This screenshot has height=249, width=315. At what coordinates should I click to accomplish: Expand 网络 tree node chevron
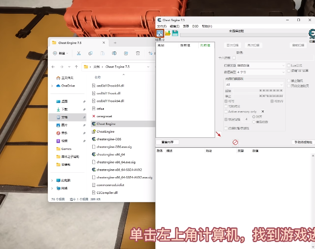pos(52,188)
